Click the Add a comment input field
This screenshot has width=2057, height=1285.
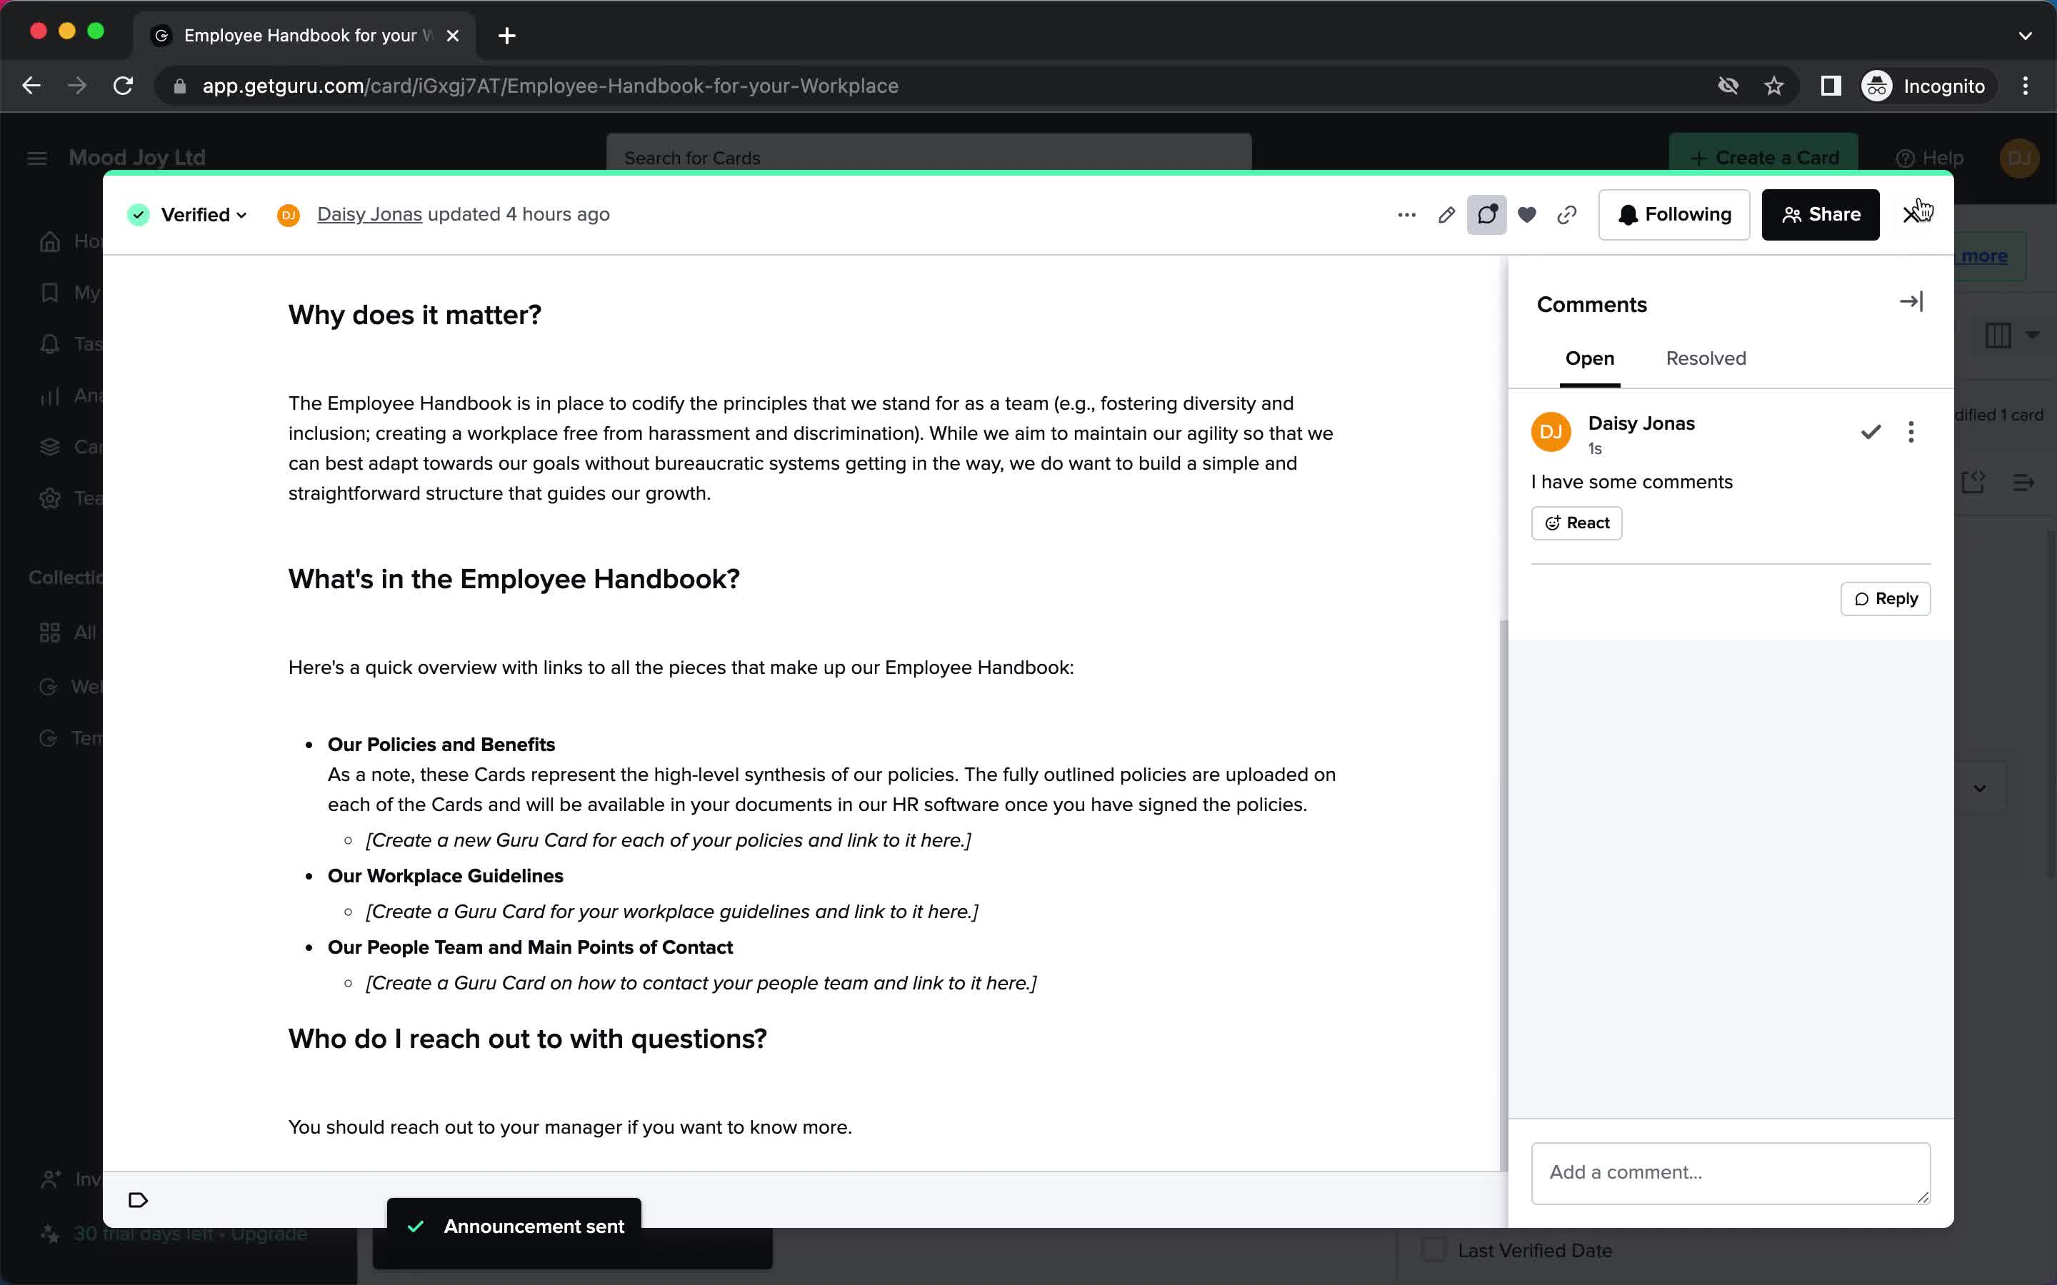(1730, 1171)
